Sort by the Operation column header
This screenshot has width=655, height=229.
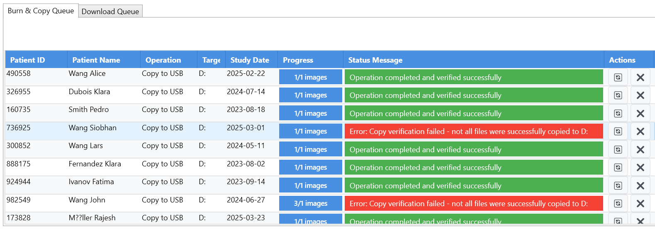click(169, 60)
